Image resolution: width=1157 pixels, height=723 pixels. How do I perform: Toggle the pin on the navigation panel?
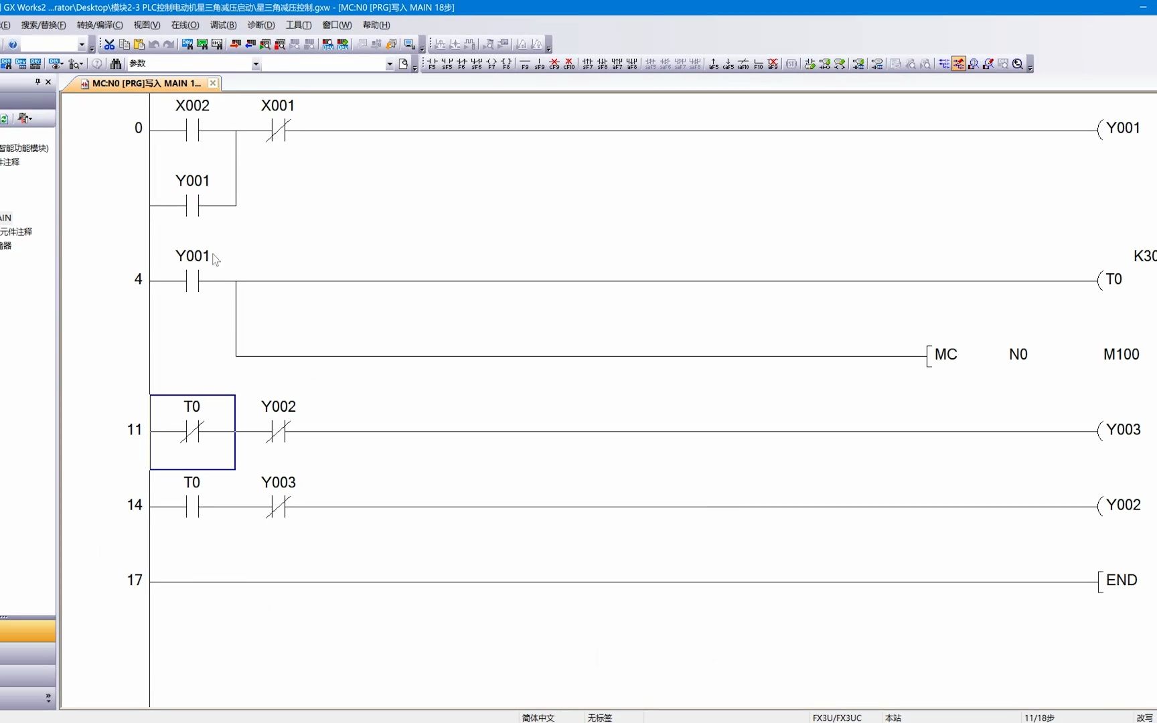pos(37,82)
